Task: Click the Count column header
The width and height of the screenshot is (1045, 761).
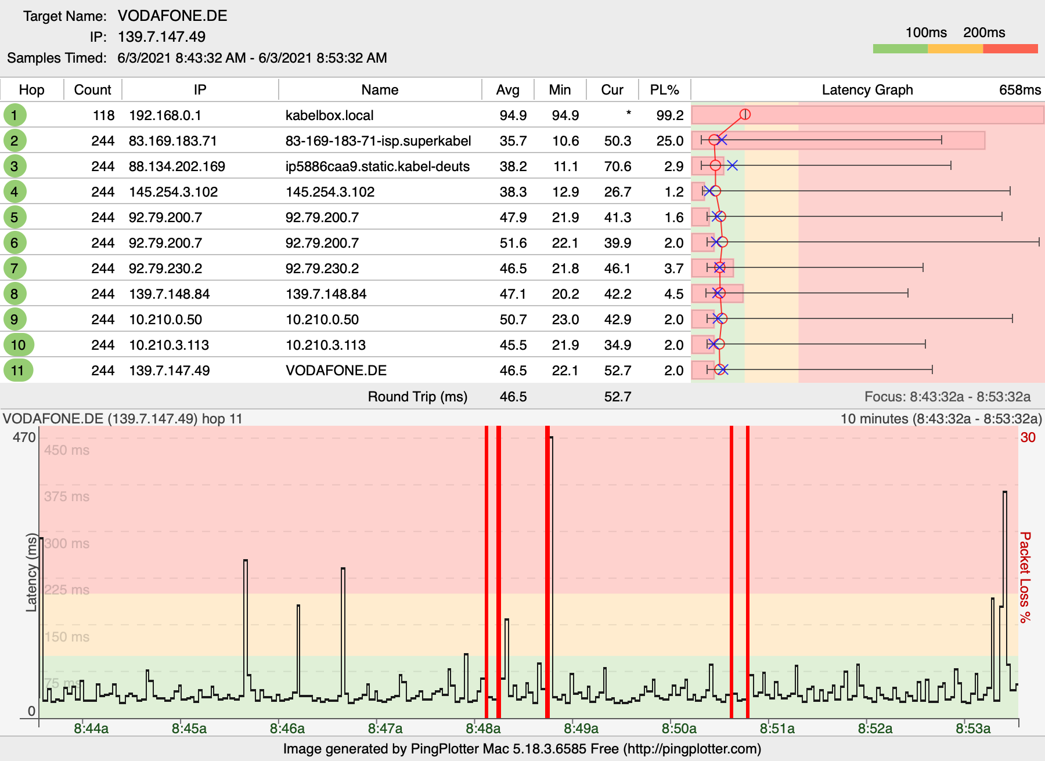Action: point(92,90)
